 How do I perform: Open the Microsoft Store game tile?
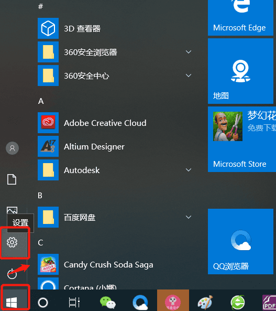tap(242, 139)
